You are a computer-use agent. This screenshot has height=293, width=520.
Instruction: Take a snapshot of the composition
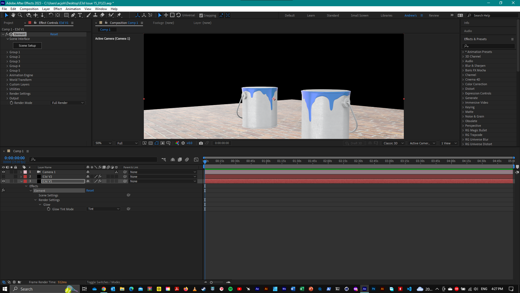(201, 143)
